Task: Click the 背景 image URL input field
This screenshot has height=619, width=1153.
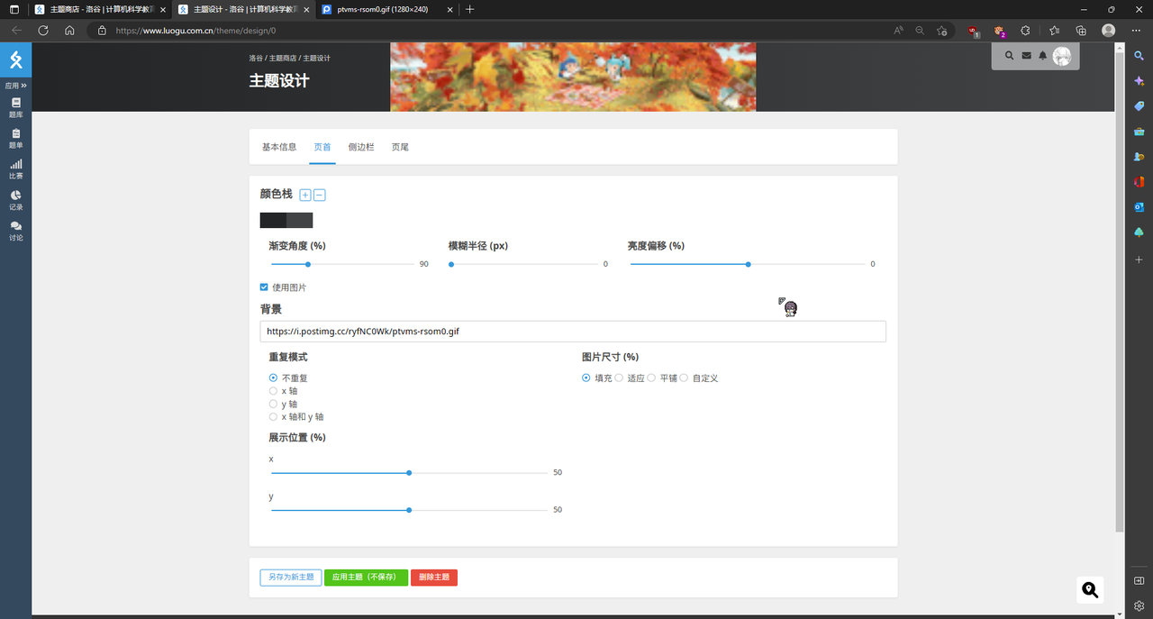Action: (x=573, y=332)
